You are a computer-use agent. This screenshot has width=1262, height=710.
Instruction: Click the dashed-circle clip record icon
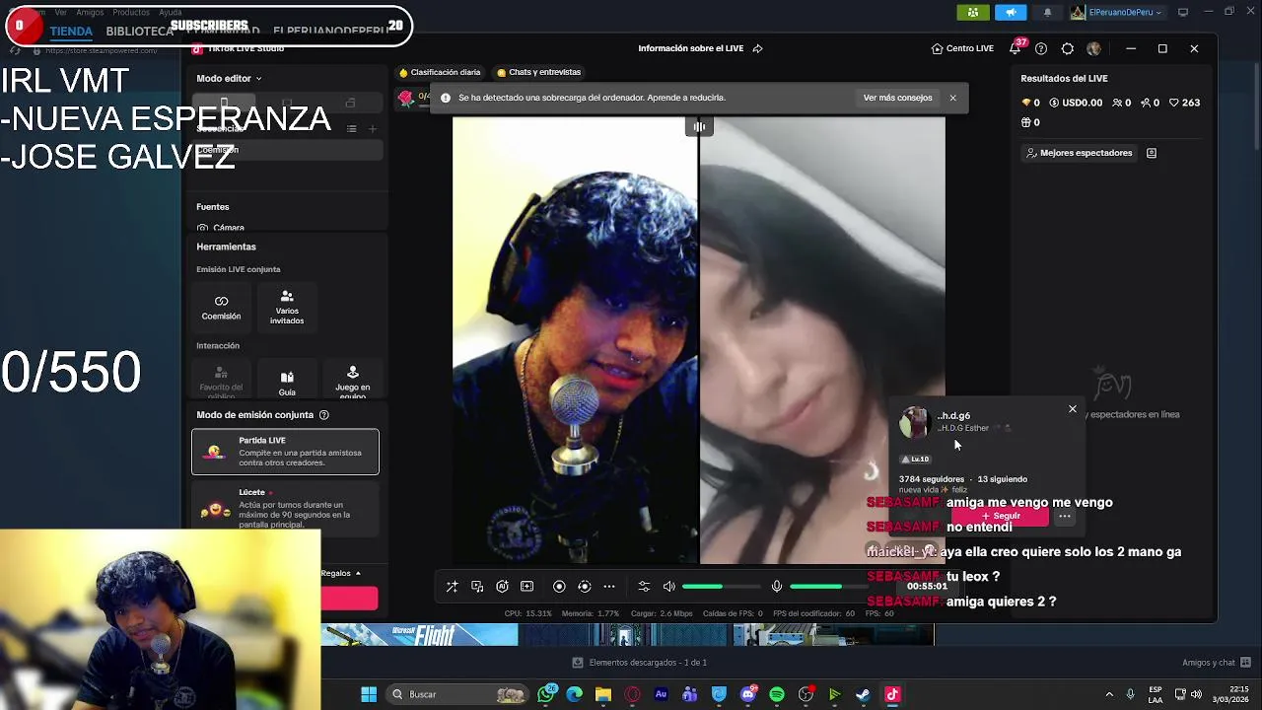[x=584, y=587]
